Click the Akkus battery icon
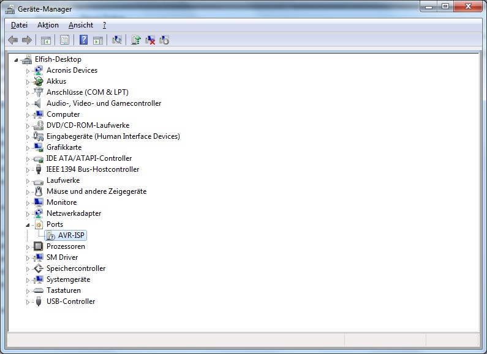 pyautogui.click(x=38, y=81)
